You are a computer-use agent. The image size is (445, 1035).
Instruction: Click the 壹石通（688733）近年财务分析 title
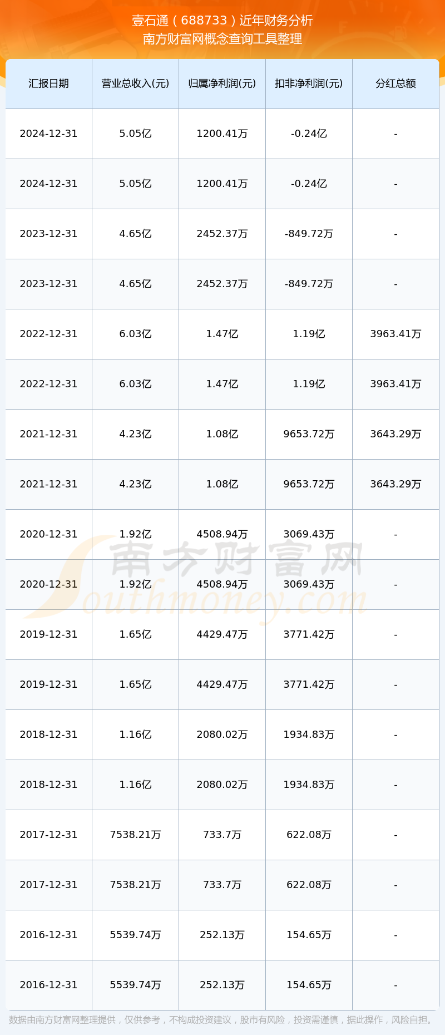[222, 21]
